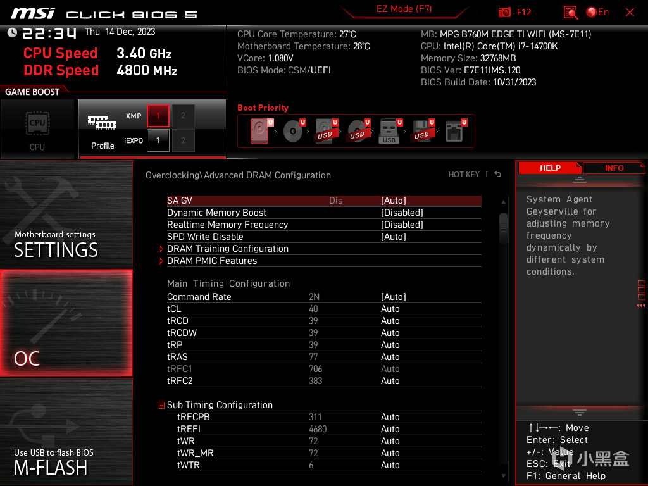Go back using the return arrow icon
Screen dimensions: 648x486
click(x=498, y=175)
